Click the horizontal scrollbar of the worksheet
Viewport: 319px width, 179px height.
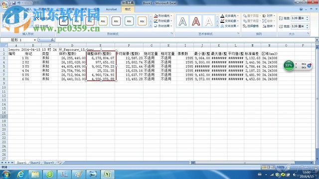click(x=244, y=163)
